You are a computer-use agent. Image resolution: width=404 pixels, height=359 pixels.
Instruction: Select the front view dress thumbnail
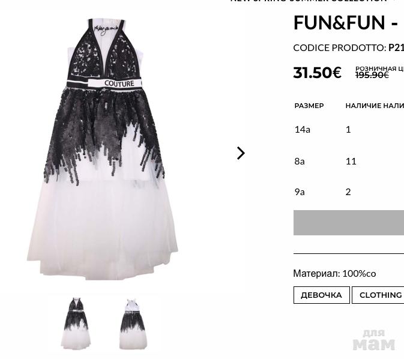point(76,324)
